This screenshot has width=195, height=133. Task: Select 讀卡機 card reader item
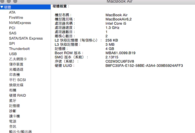[14, 116]
